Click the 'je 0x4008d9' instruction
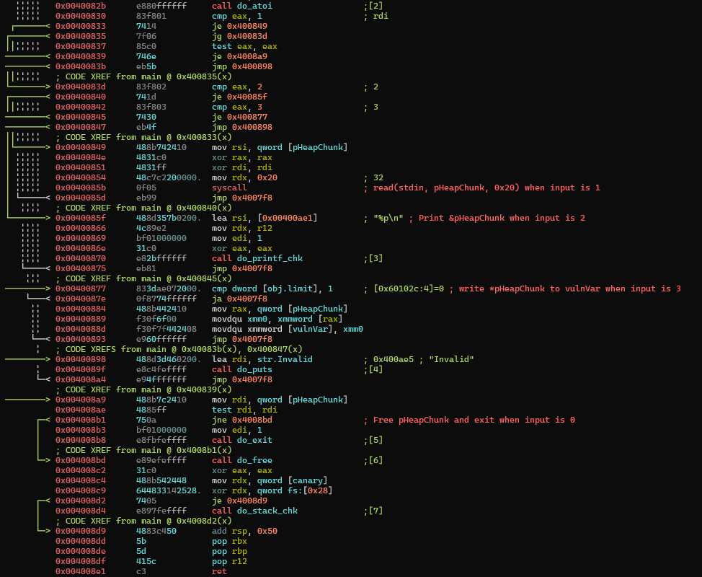Screen dimensions: 702x577 239,501
